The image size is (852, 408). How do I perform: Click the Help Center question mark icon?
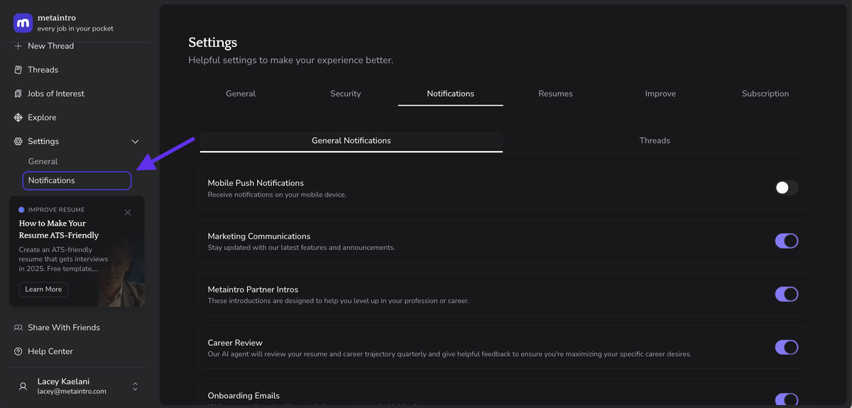point(18,352)
